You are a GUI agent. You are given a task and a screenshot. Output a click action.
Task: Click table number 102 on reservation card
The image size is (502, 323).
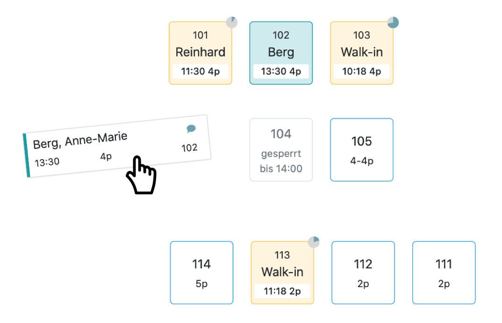[x=189, y=148]
